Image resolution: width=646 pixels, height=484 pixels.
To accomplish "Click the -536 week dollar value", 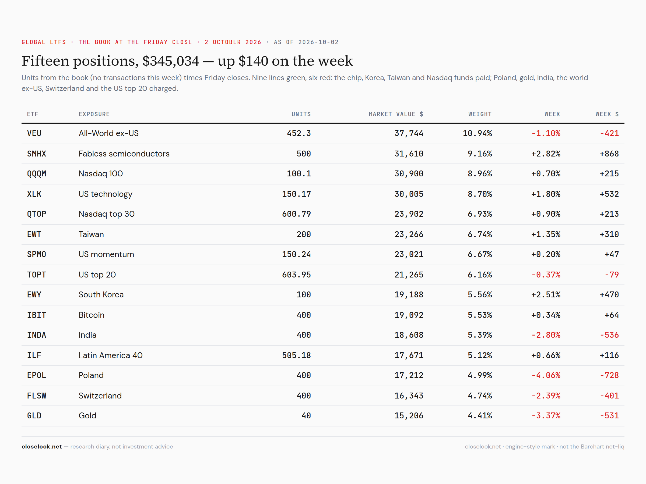I will point(609,335).
